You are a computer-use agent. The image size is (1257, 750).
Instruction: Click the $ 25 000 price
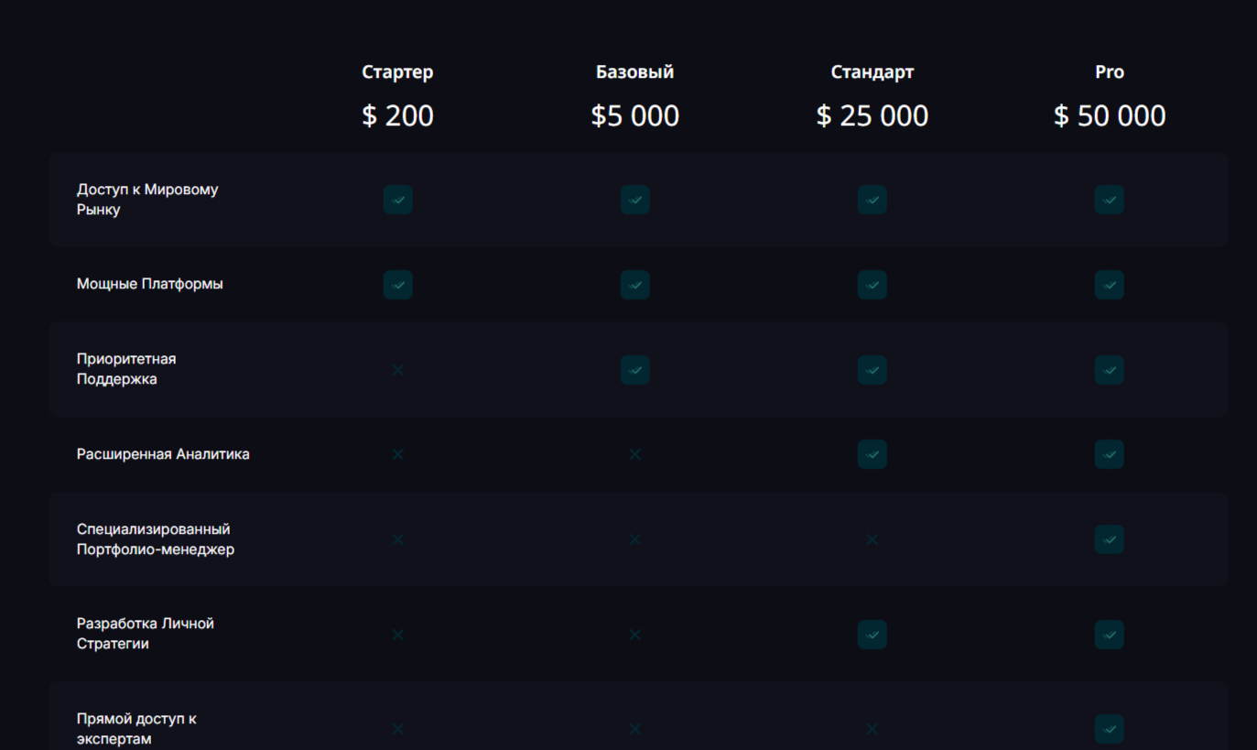point(872,115)
